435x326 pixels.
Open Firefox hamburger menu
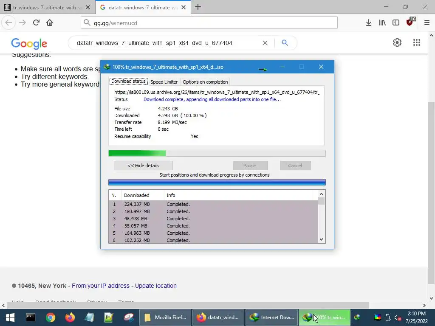click(427, 23)
